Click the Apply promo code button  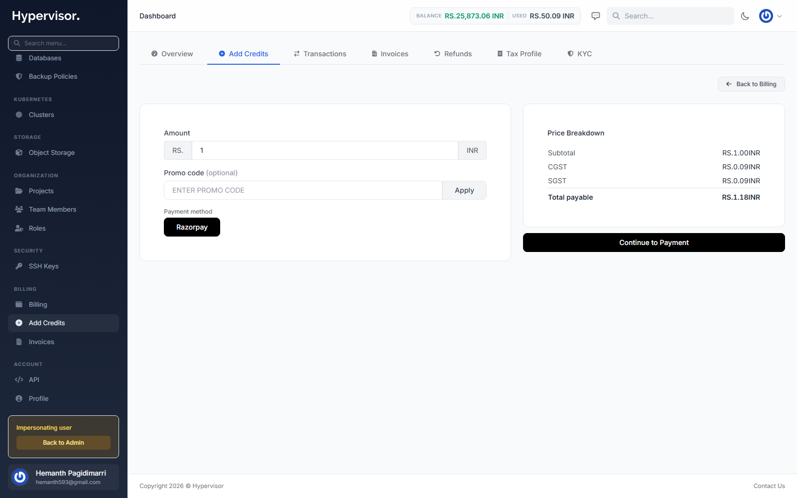click(464, 190)
